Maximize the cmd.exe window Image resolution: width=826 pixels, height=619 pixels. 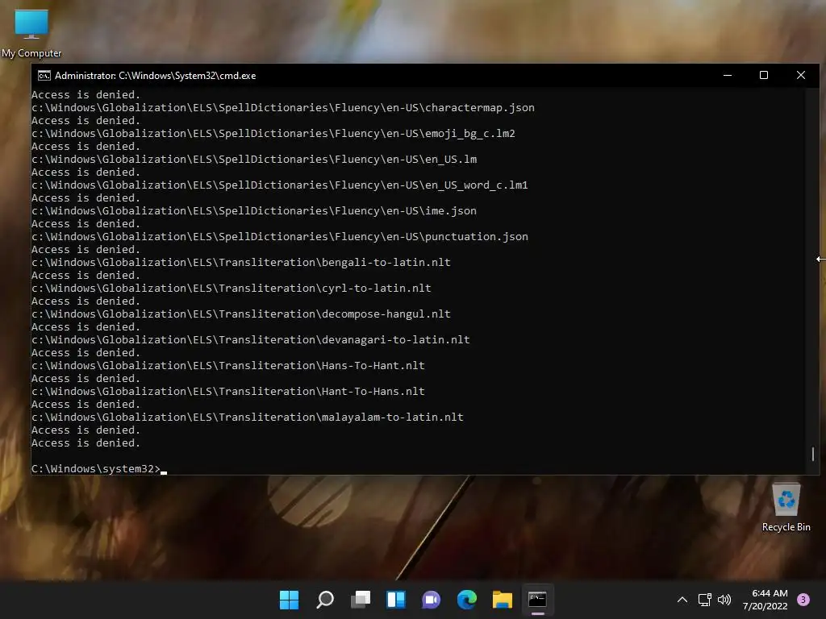pos(764,75)
